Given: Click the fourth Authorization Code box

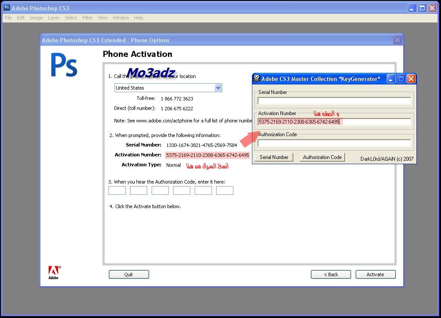Looking at the screenshot, I should tap(182, 190).
